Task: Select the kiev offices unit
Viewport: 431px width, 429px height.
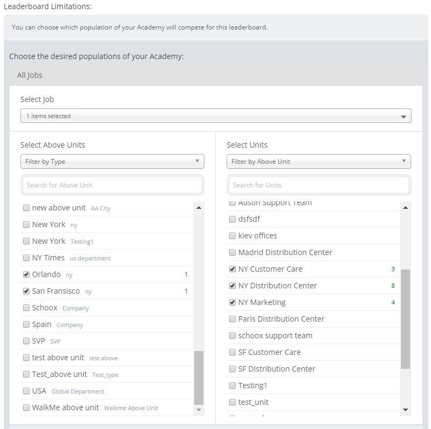Action: (x=232, y=236)
